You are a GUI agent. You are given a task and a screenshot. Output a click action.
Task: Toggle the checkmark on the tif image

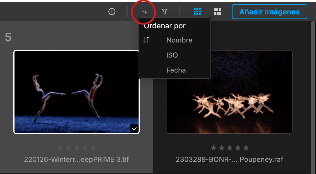point(135,129)
